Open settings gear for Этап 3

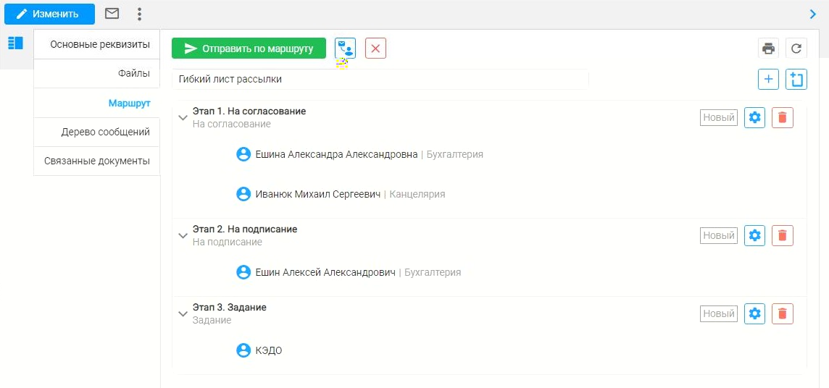754,313
